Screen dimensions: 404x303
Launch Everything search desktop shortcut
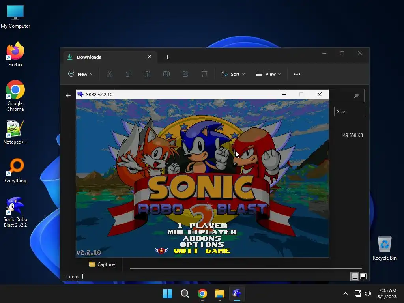pos(15,170)
